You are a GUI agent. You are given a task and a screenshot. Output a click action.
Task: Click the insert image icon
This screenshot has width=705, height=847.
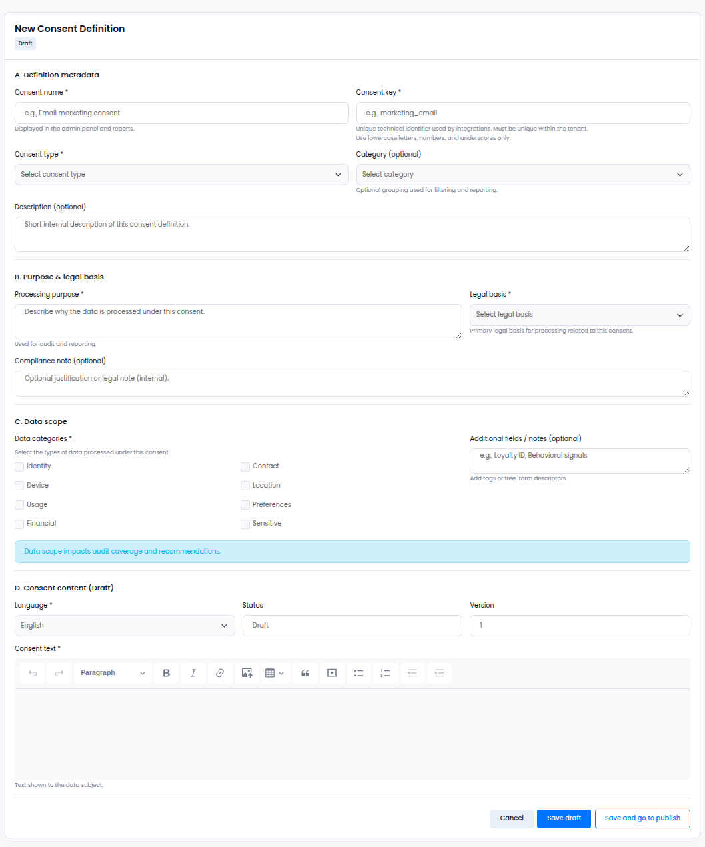pyautogui.click(x=247, y=673)
